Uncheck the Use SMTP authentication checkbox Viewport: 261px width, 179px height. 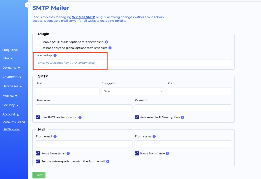[x=38, y=117]
